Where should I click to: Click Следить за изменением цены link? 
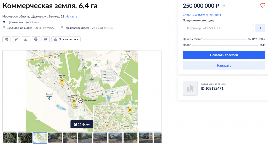click(x=202, y=15)
